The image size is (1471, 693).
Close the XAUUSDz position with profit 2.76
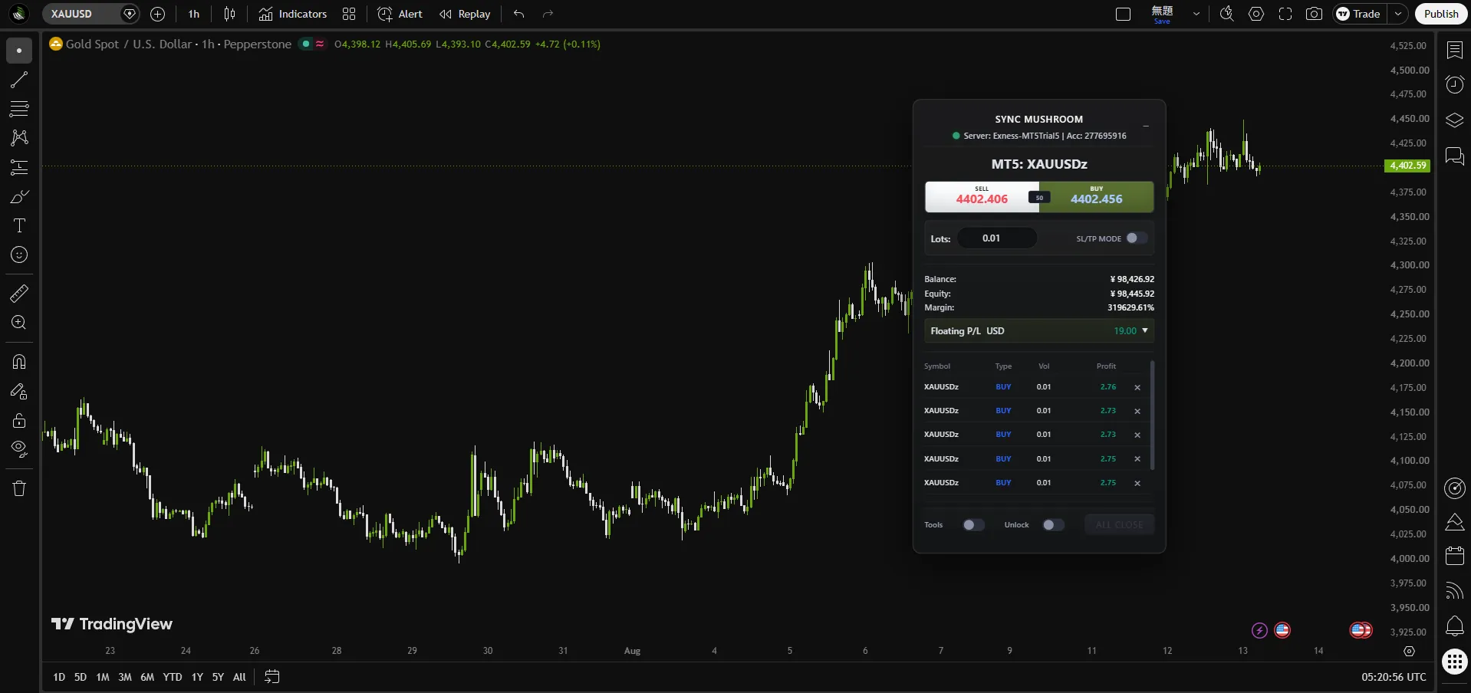pyautogui.click(x=1137, y=388)
